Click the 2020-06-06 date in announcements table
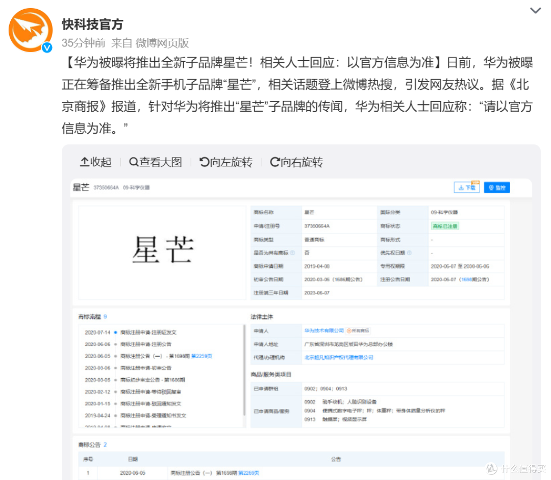Viewport: 551px width, 480px height. point(133,473)
